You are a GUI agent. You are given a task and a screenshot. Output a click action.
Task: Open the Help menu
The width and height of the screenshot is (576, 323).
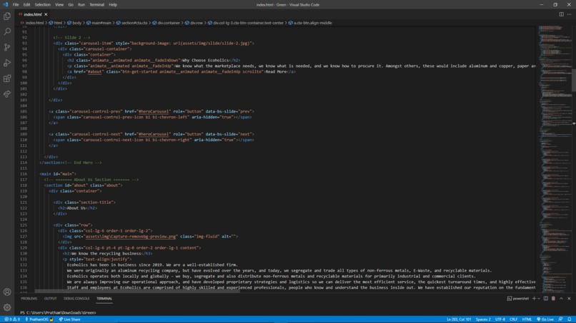(x=113, y=5)
